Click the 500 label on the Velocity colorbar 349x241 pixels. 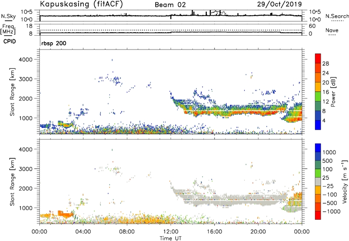(x=328, y=161)
